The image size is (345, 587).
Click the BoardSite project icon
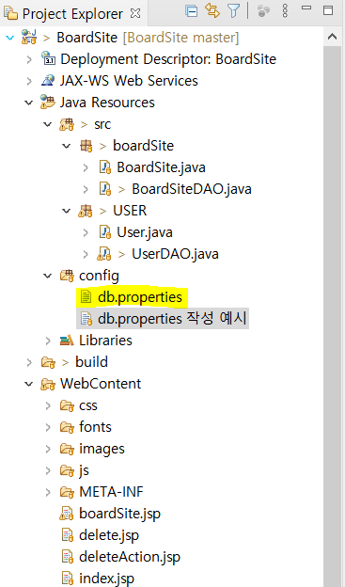[x=29, y=37]
